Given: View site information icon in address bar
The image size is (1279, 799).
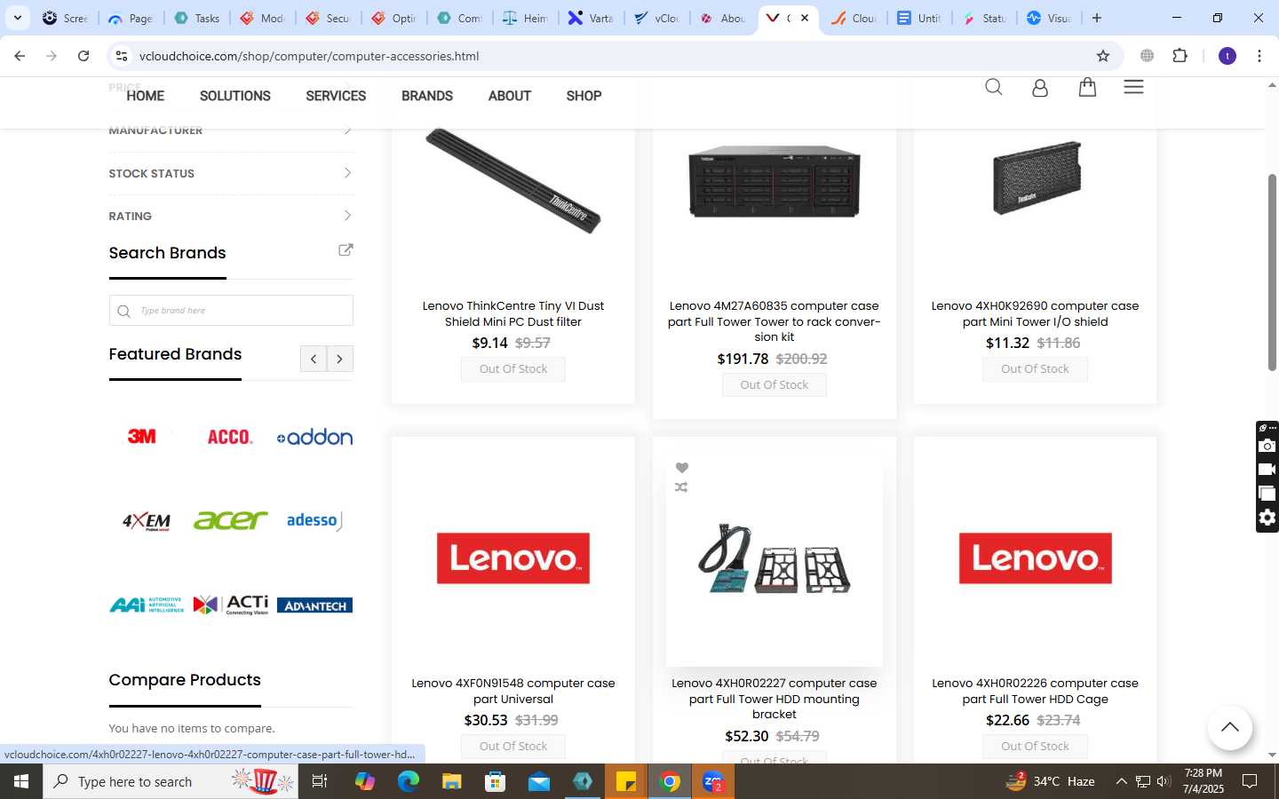Looking at the screenshot, I should click(122, 56).
